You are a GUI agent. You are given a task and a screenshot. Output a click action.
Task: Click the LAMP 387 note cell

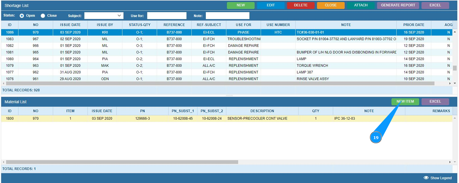[x=346, y=72]
